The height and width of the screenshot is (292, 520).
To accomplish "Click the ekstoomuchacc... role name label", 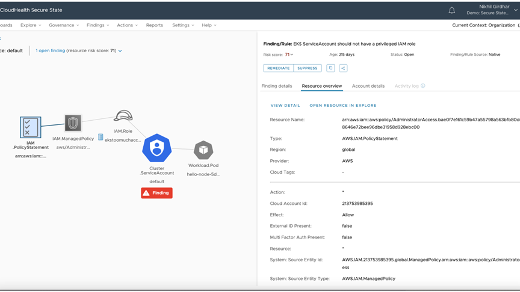I will click(123, 140).
